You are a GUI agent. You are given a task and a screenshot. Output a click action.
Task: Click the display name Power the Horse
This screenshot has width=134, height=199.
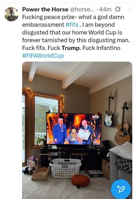[x=45, y=9]
